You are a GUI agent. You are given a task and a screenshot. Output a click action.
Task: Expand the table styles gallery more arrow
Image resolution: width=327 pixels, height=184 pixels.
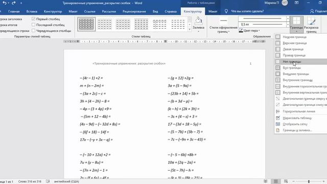coord(190,30)
